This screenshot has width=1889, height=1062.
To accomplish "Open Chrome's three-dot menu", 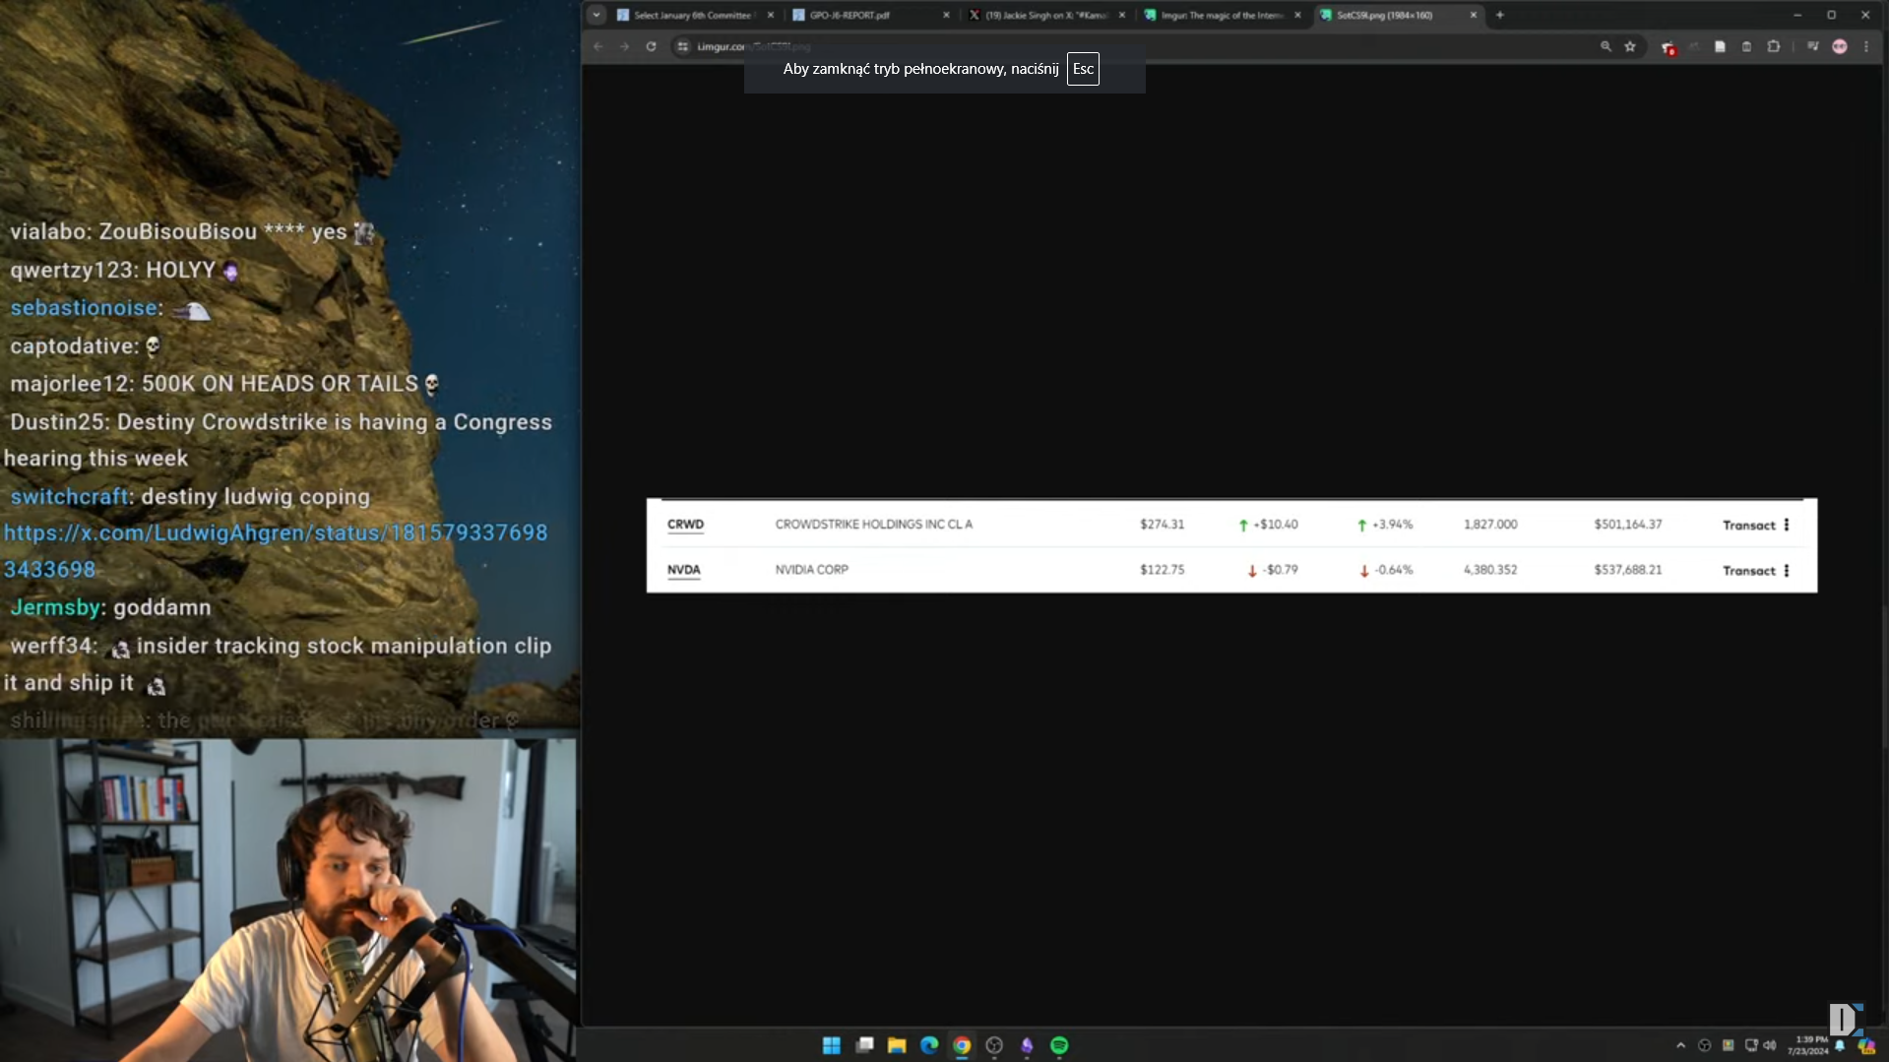I will pos(1865,46).
